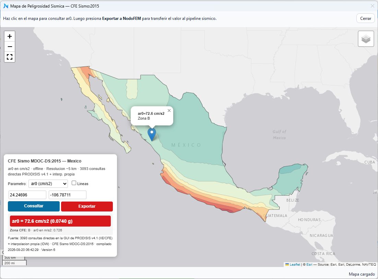Close the Mapa de Peligrosidad window
Screen dimensions: 378x279
pos(372,6)
